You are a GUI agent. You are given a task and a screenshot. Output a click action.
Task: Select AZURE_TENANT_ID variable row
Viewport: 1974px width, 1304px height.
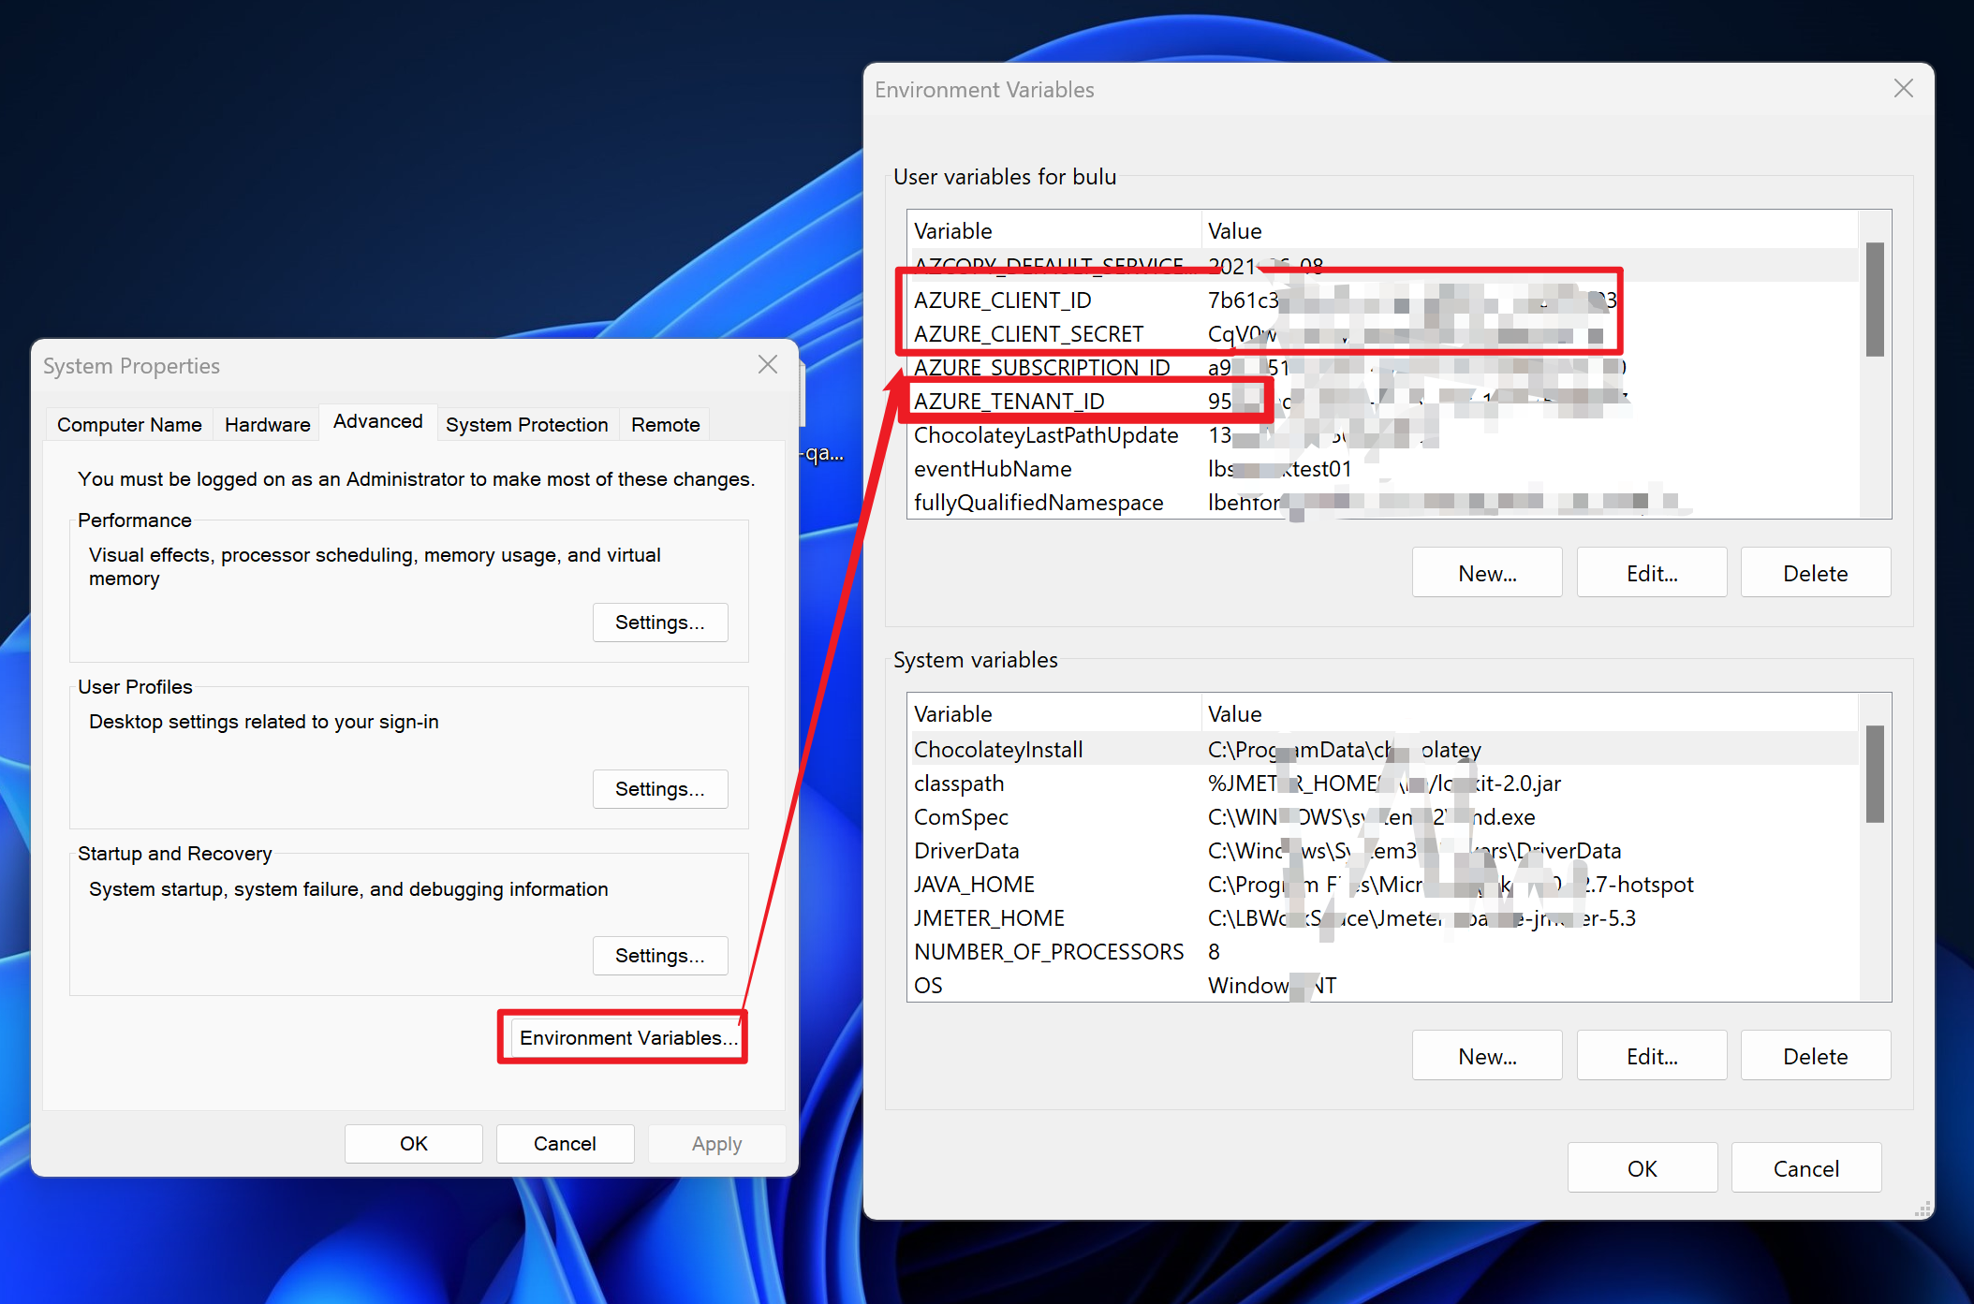click(x=1009, y=402)
